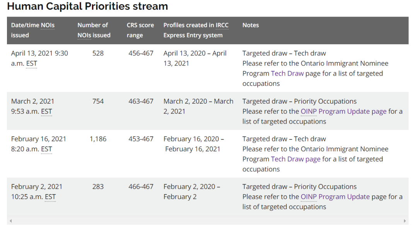Click the horizontal scrollbar track below the table
The image size is (415, 230).
[x=207, y=221]
